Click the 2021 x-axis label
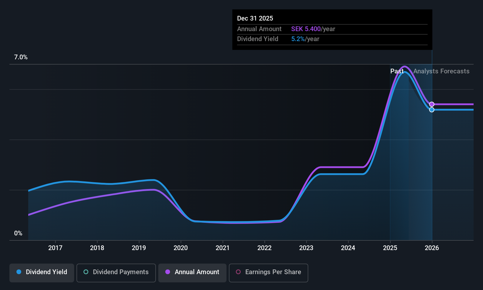Image resolution: width=483 pixels, height=290 pixels. click(x=222, y=248)
